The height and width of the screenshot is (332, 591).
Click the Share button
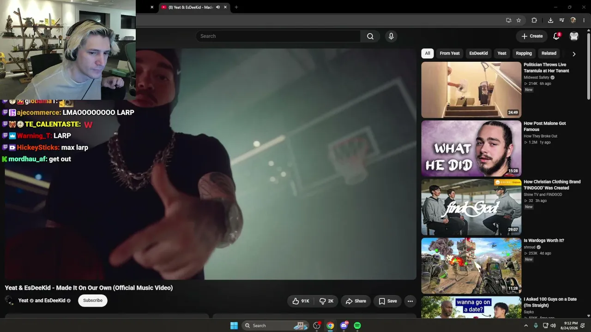click(x=356, y=301)
